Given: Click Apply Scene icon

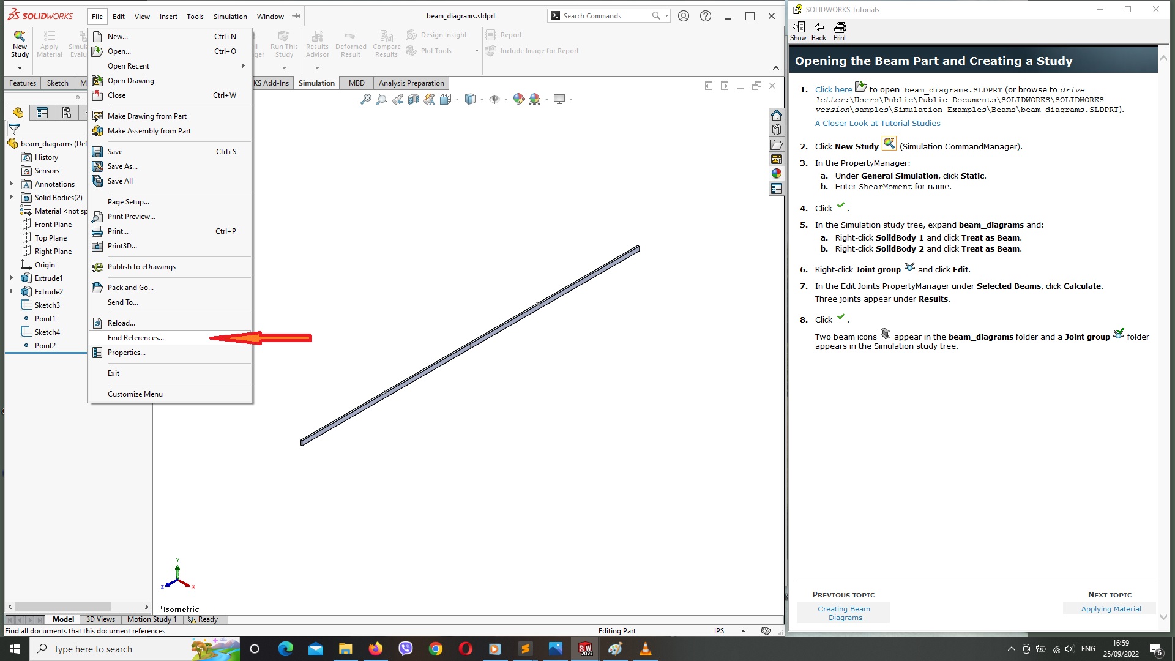Looking at the screenshot, I should [535, 99].
